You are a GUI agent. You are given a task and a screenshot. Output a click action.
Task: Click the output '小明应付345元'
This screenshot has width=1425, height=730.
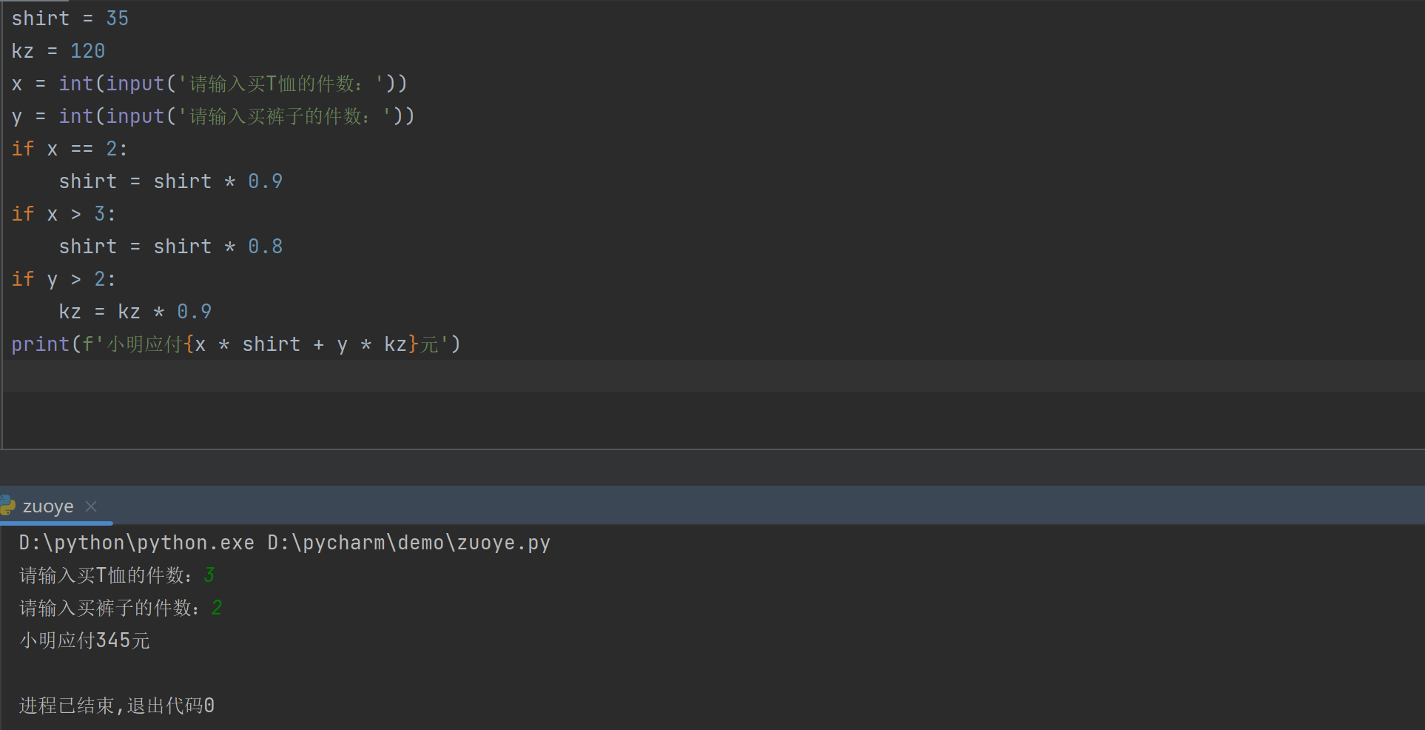point(84,640)
